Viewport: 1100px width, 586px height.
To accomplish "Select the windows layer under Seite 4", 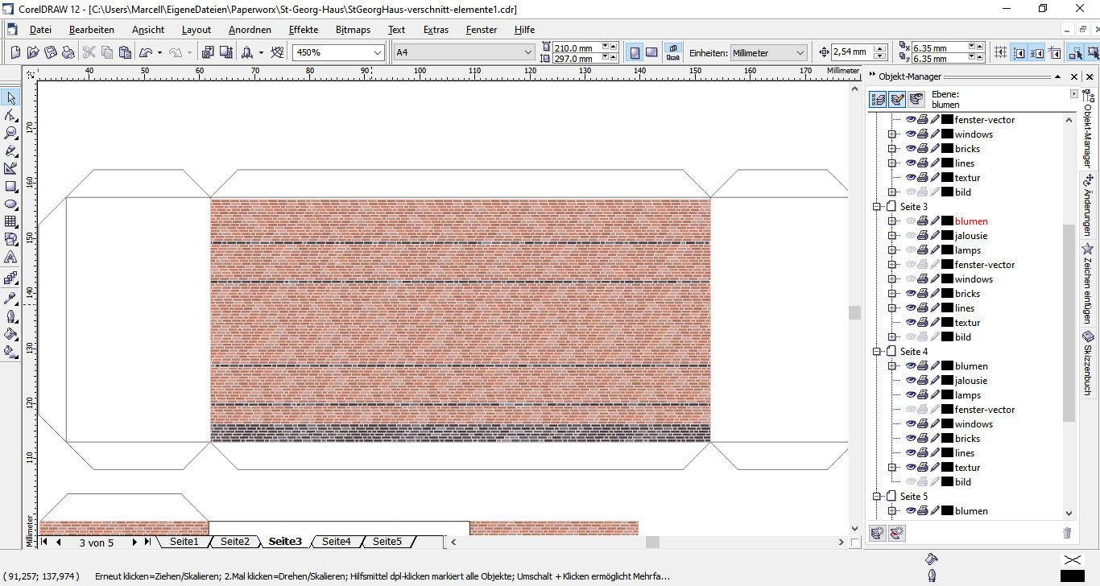I will [x=974, y=424].
